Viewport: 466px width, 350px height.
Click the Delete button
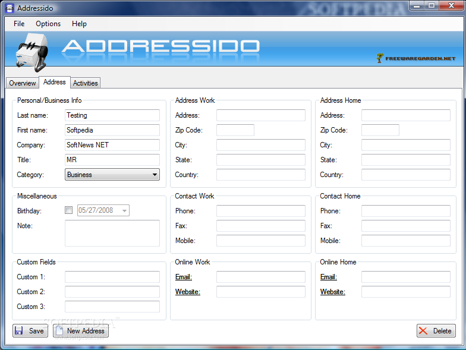point(436,330)
